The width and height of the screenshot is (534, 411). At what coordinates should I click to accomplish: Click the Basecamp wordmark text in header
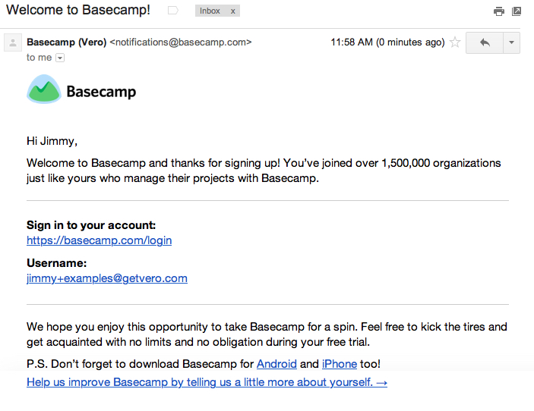click(x=101, y=92)
